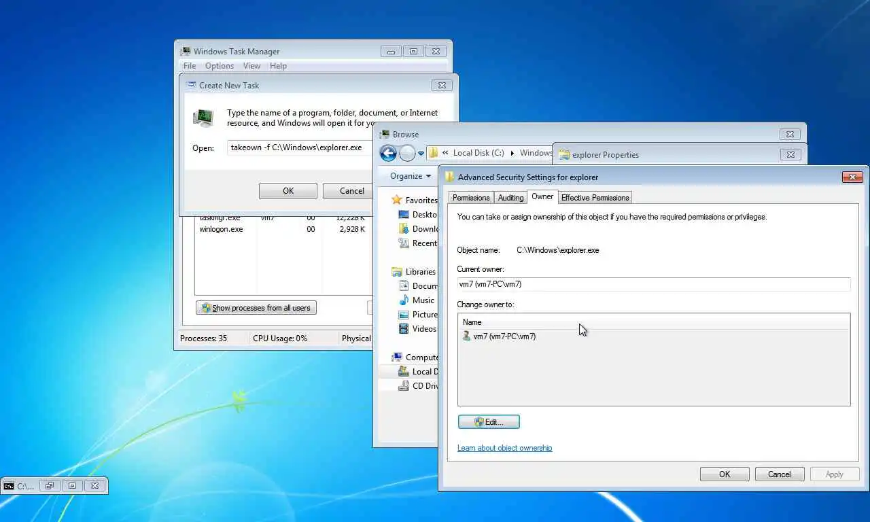This screenshot has height=522, width=870.
Task: Click the explorer Properties title bar icon
Action: (x=564, y=154)
